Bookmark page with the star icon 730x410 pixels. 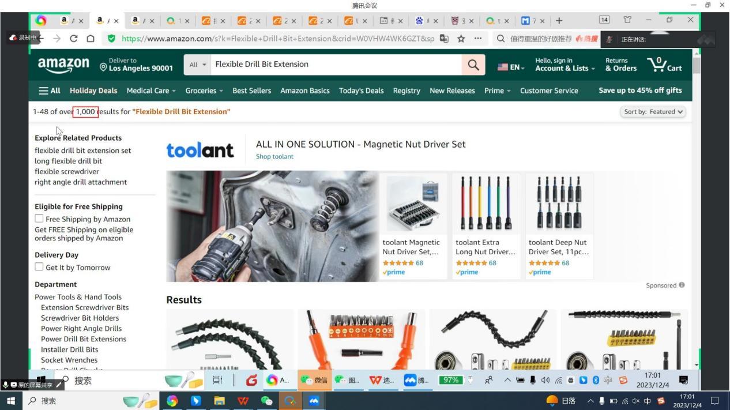(461, 39)
